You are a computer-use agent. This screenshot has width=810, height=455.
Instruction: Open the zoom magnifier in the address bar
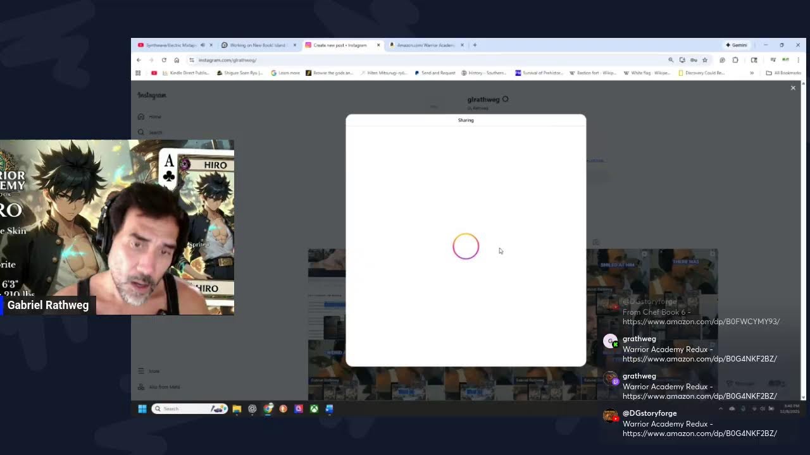671,60
